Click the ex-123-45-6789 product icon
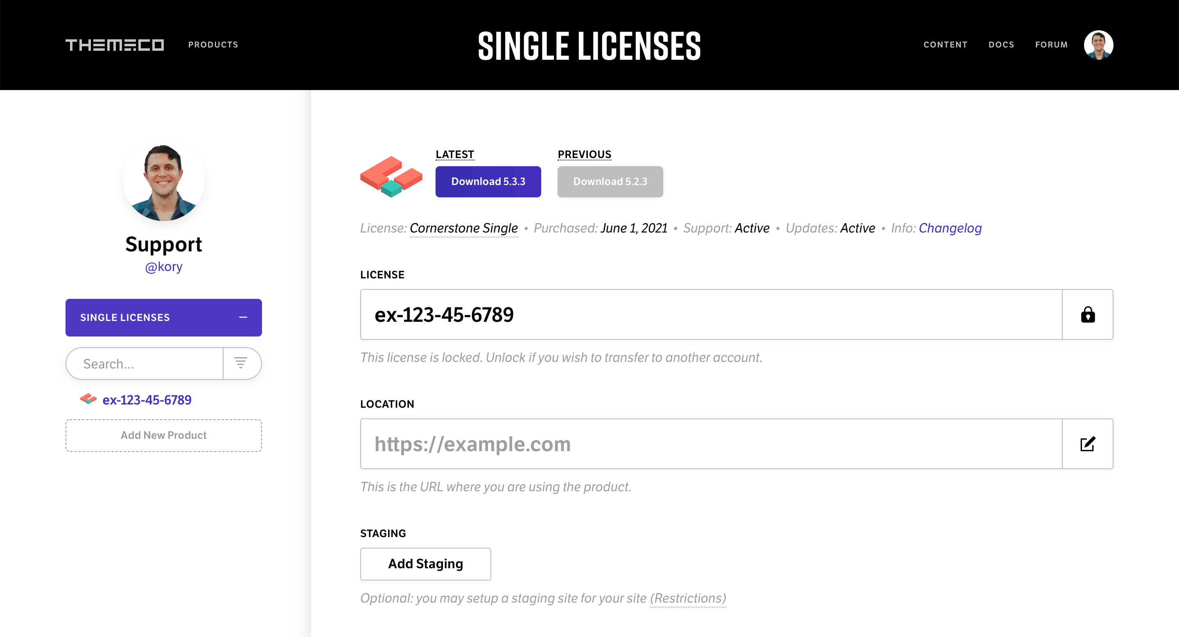Screen dimensions: 1179x637 click(88, 399)
